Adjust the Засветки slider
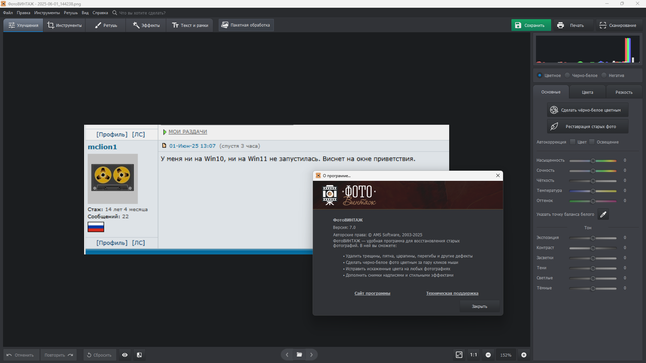This screenshot has height=363, width=646. click(593, 258)
